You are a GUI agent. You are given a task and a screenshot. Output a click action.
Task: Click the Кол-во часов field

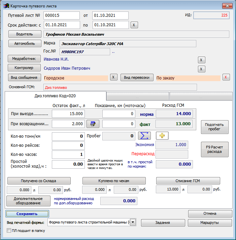[68, 155]
